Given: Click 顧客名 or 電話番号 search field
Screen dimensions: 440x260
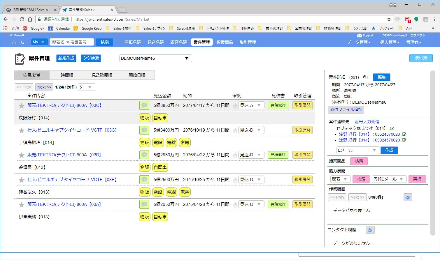Looking at the screenshot, I should click(72, 42).
